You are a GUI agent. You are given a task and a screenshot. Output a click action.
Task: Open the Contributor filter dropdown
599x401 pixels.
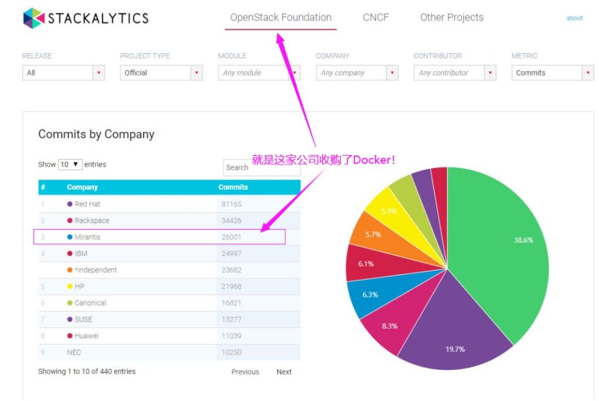pos(454,72)
